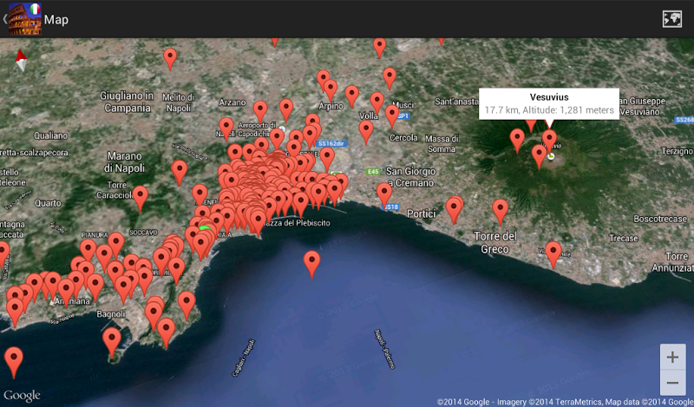The image size is (694, 407).
Task: Zoom out with the minus button
Action: 673,383
